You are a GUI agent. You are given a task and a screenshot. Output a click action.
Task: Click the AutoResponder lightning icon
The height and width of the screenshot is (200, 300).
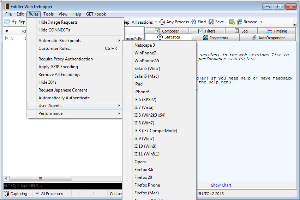[x=254, y=38]
